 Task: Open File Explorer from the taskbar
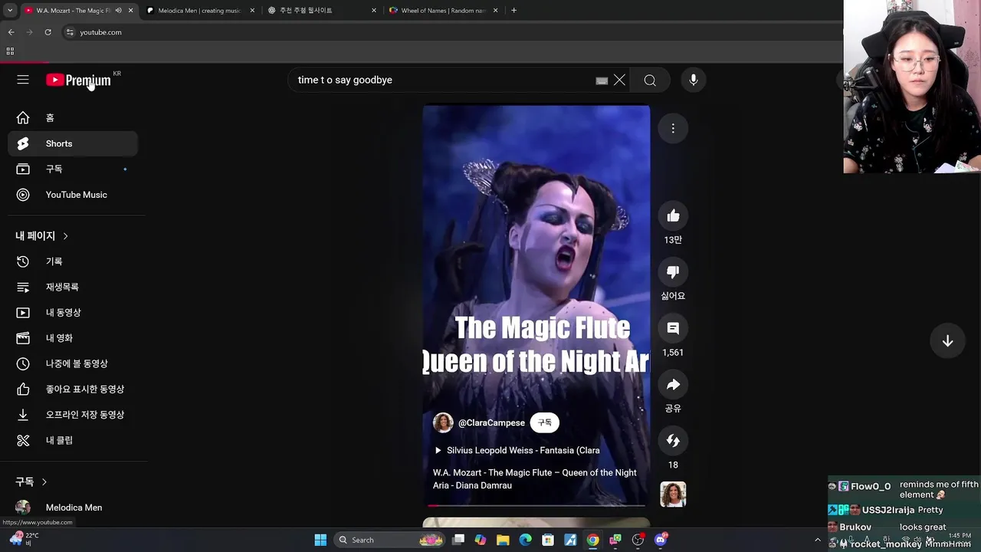503,540
